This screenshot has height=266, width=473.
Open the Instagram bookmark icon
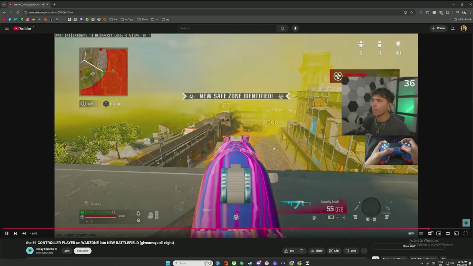point(27,19)
